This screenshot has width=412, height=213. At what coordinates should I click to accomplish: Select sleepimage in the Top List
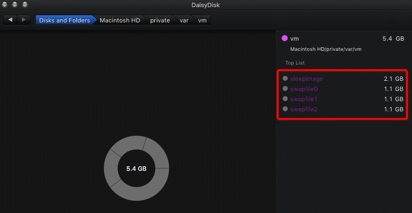[307, 79]
